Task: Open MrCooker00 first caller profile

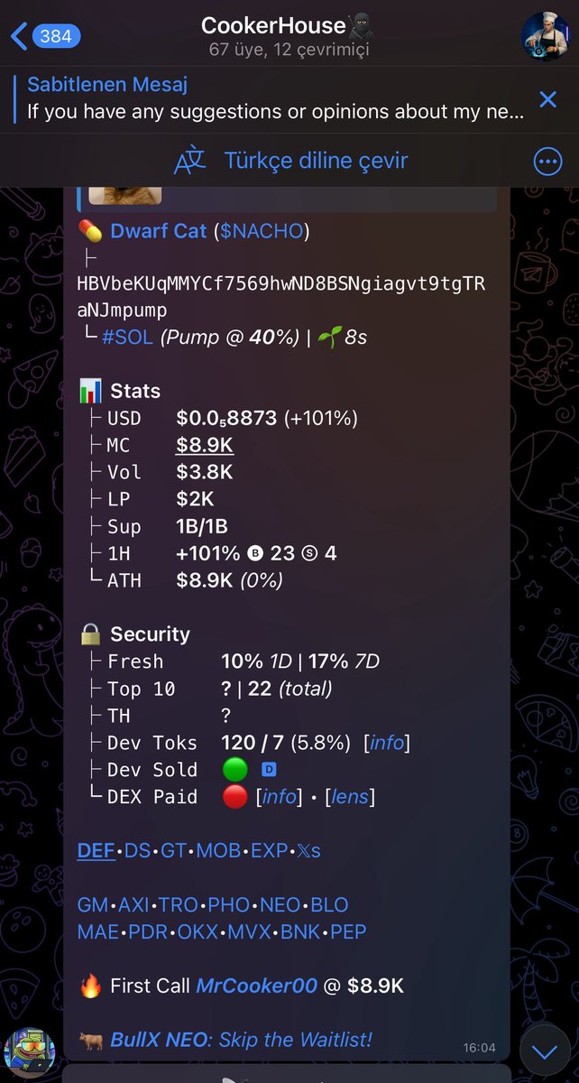Action: tap(257, 986)
